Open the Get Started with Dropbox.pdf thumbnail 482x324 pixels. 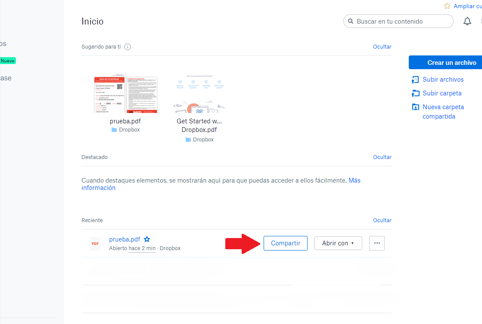pyautogui.click(x=199, y=94)
